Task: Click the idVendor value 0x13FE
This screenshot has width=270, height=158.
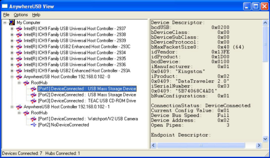Action: [x=220, y=52]
